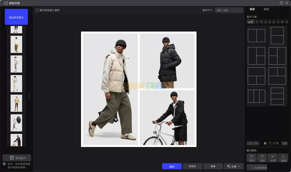Filter templates by 全部 image count
The width and height of the screenshot is (291, 172).
click(x=250, y=22)
